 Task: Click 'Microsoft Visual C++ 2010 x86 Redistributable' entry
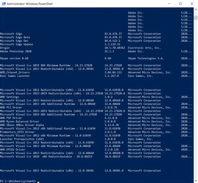pos(46,157)
